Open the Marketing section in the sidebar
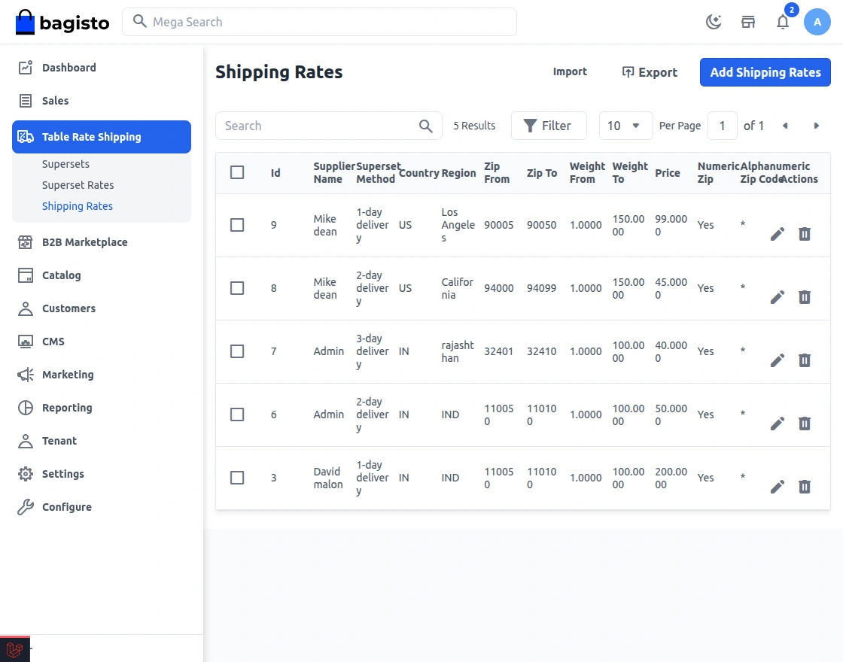The image size is (843, 662). (68, 375)
